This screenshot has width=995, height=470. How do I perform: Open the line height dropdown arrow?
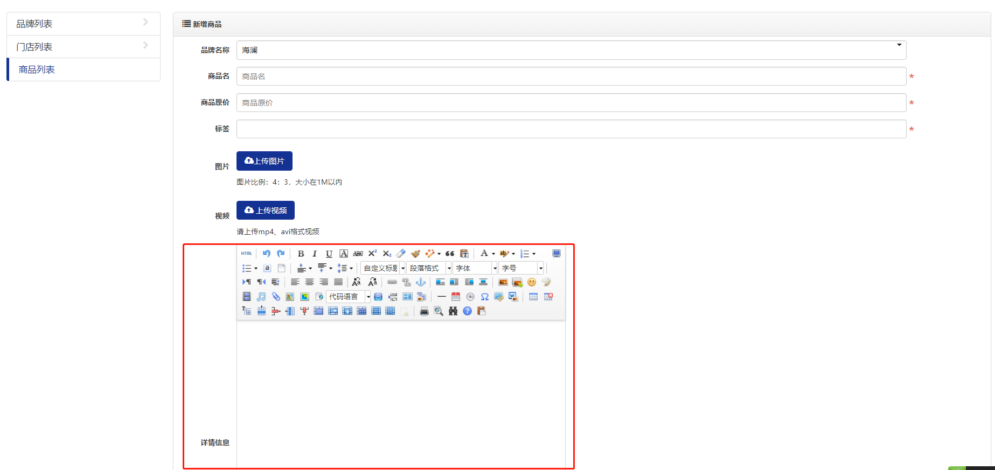[x=351, y=268]
